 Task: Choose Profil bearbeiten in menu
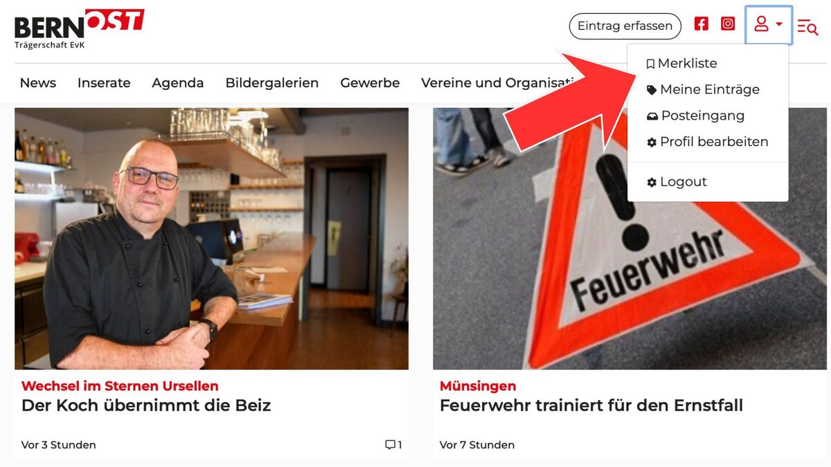708,142
